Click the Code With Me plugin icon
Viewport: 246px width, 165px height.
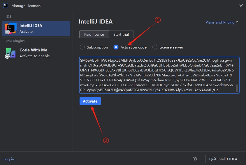coord(10,53)
